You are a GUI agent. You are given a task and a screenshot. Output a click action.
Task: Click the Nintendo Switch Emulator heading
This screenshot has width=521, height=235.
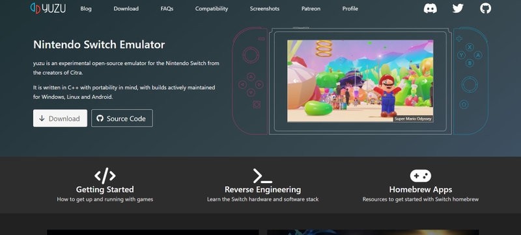pyautogui.click(x=99, y=44)
